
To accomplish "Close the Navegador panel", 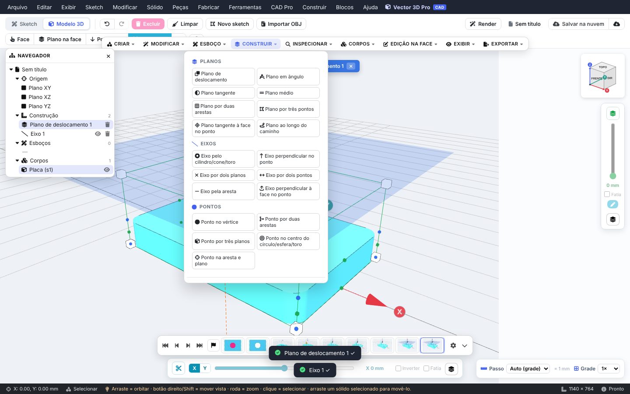I will click(x=108, y=56).
